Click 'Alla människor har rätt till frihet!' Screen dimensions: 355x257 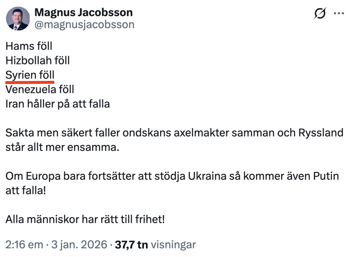(85, 219)
